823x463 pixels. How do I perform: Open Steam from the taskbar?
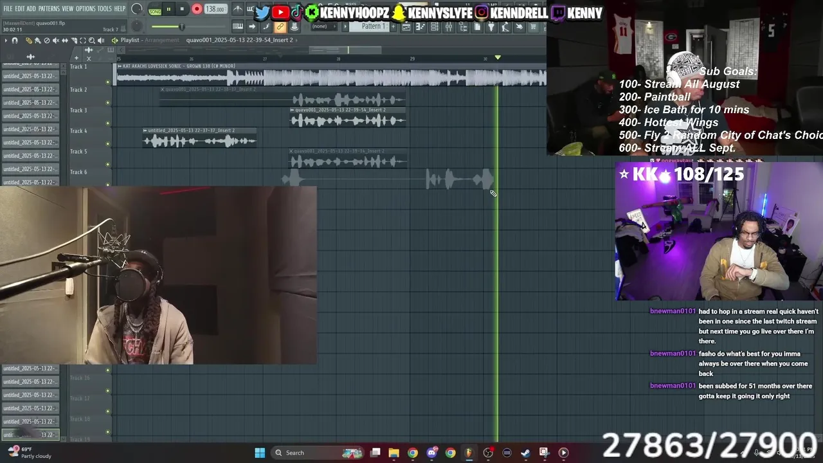click(x=525, y=453)
